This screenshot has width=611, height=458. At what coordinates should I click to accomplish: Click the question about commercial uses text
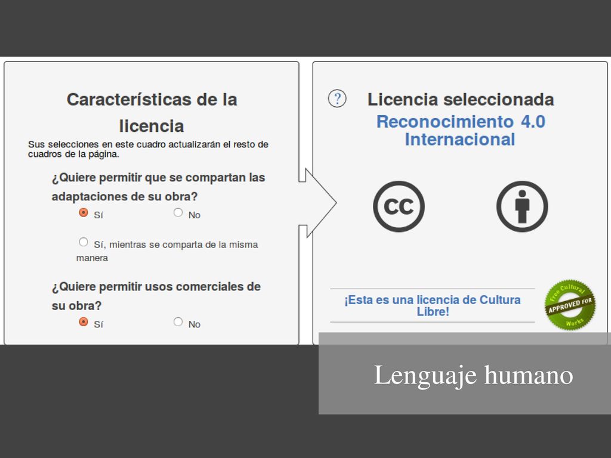[156, 296]
